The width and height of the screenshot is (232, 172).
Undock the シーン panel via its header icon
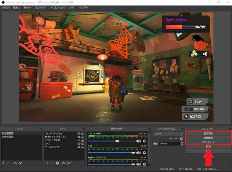pos(41,128)
